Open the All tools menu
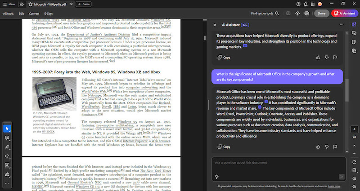 pyautogui.click(x=8, y=13)
